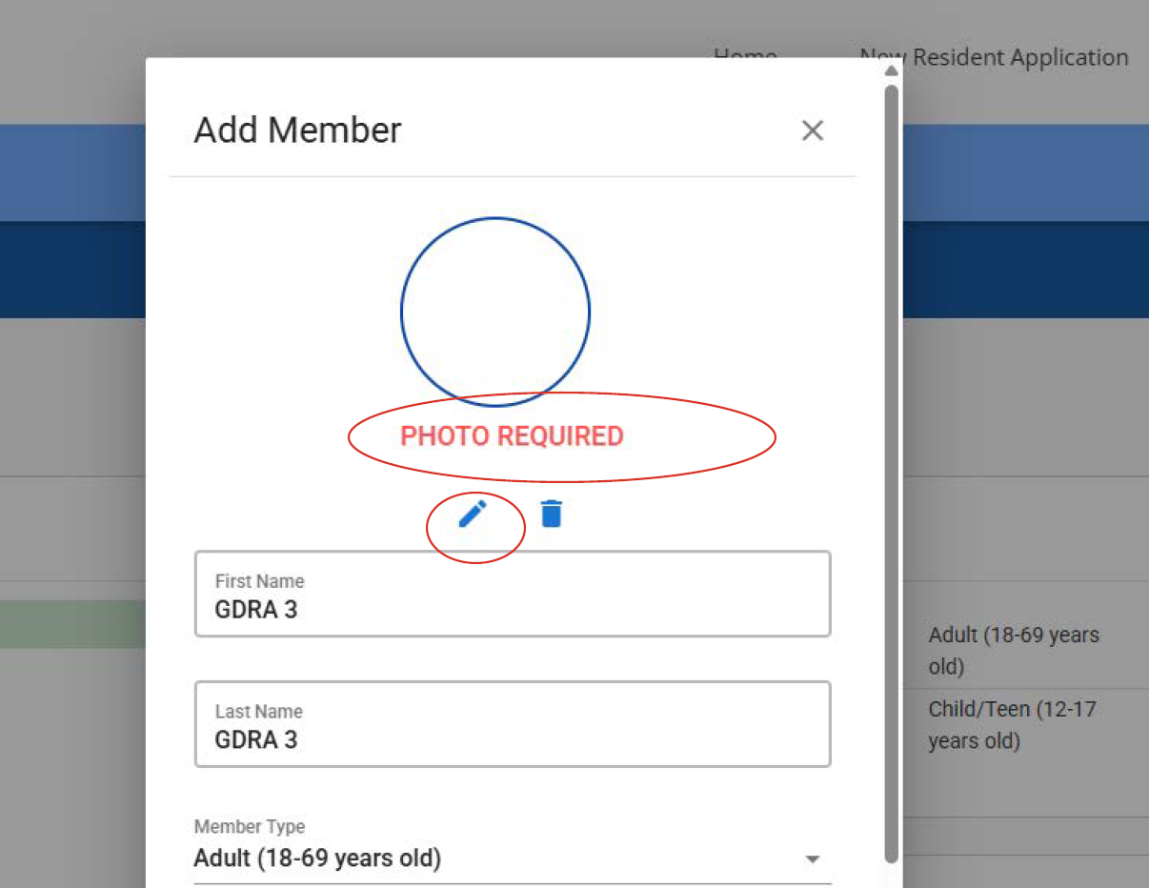The image size is (1149, 888).
Task: Click the Last Name field label
Action: point(258,712)
